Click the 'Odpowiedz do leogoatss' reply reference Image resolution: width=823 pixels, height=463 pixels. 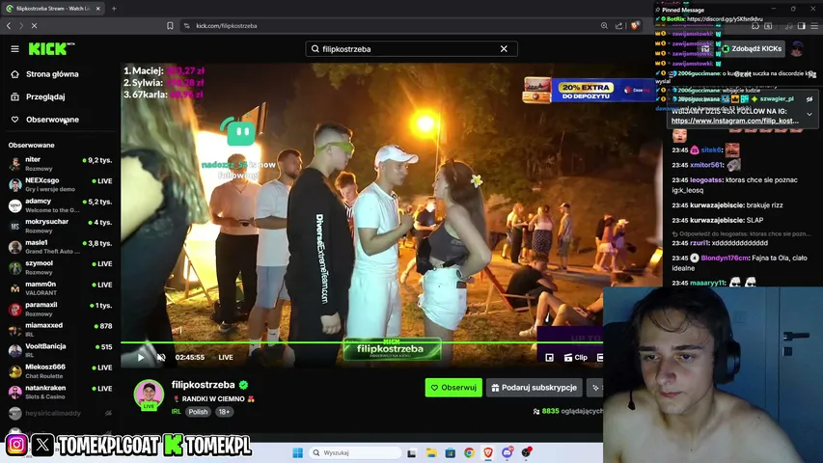741,234
